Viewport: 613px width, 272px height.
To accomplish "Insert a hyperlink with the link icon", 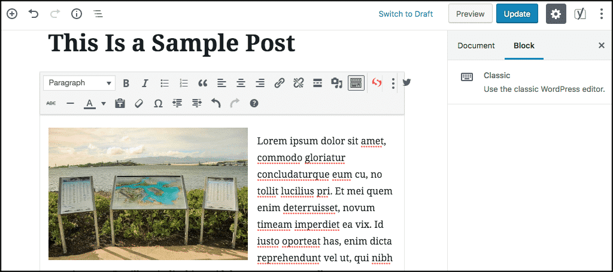I will [279, 84].
